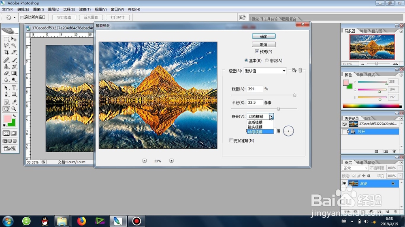Reset default colors icon in toolbox
Screen dimensions: 405x227
click(4, 126)
